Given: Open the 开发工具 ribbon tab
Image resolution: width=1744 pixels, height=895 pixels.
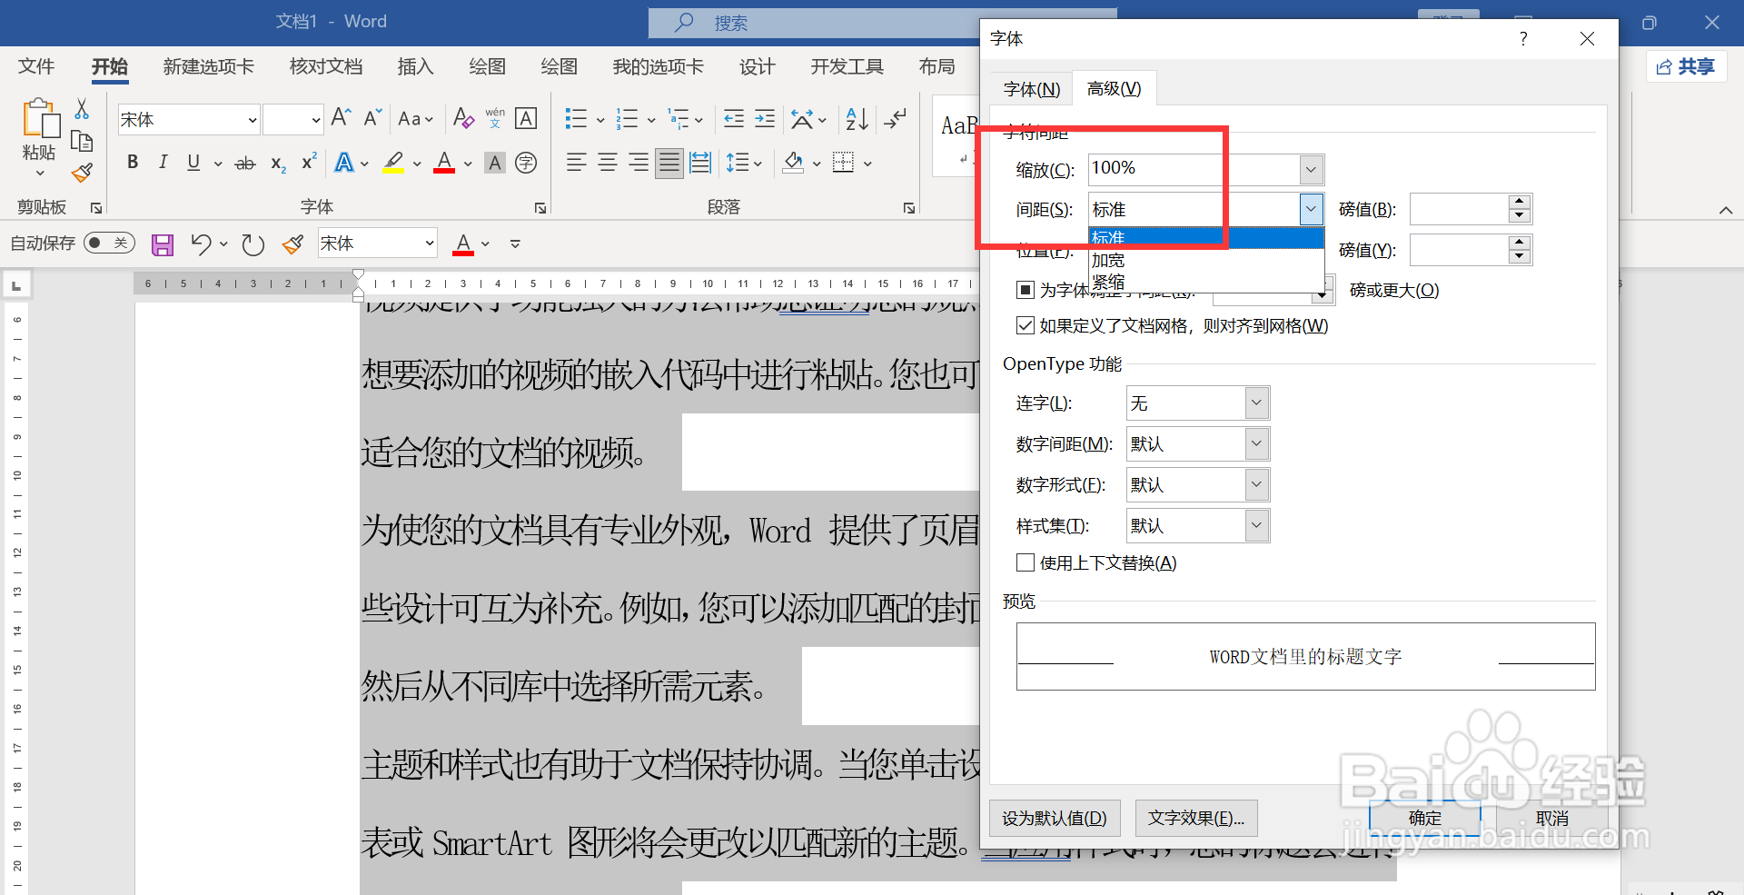Looking at the screenshot, I should 847,66.
